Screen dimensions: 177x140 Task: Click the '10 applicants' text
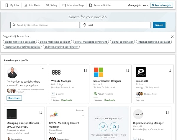pos(109,100)
